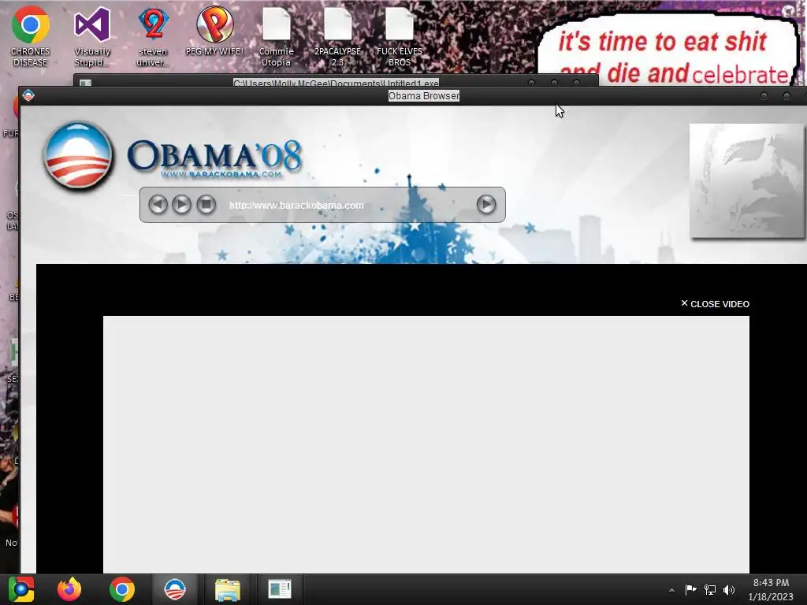Click the clock showing 8:43 PM
807x605 pixels.
pyautogui.click(x=771, y=589)
